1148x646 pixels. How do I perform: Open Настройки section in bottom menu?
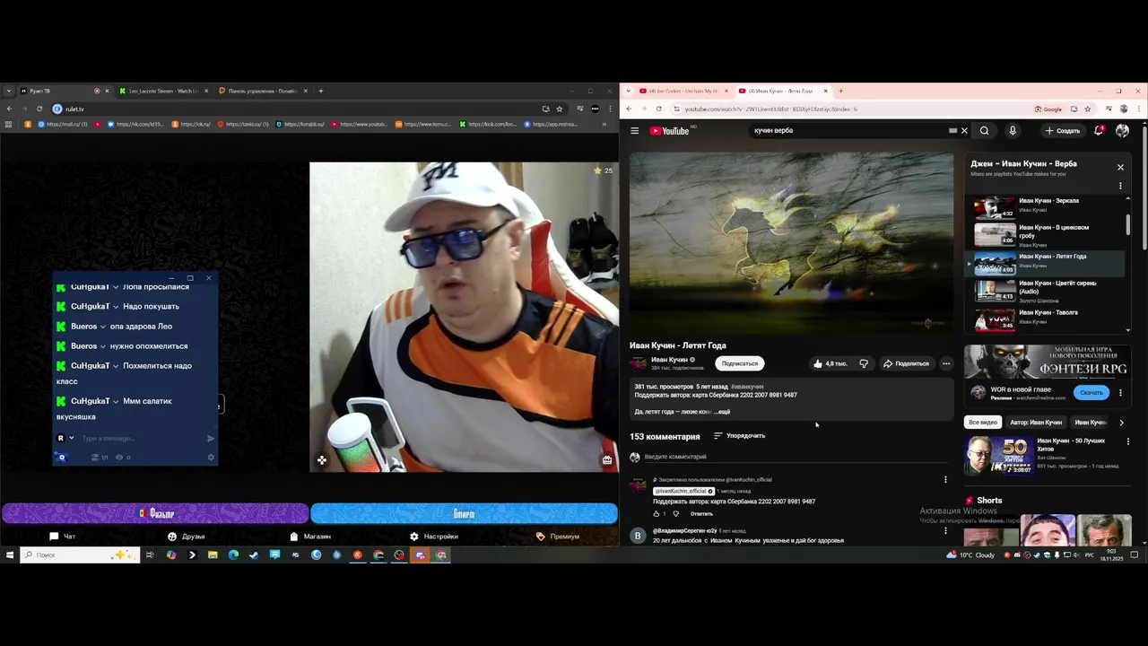(x=434, y=537)
